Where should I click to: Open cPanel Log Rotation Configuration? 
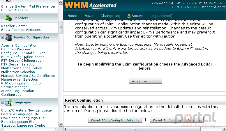(x=17, y=93)
